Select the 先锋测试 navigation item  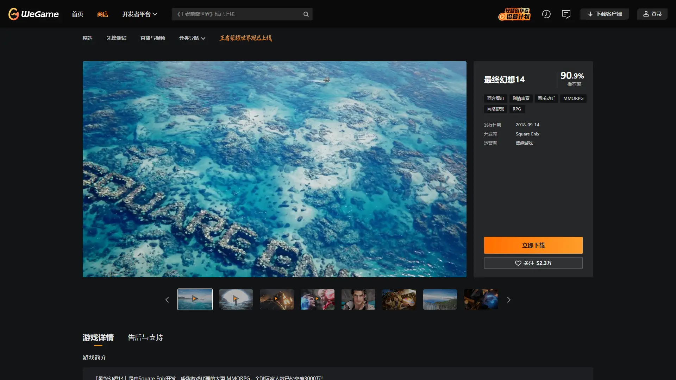pos(116,38)
